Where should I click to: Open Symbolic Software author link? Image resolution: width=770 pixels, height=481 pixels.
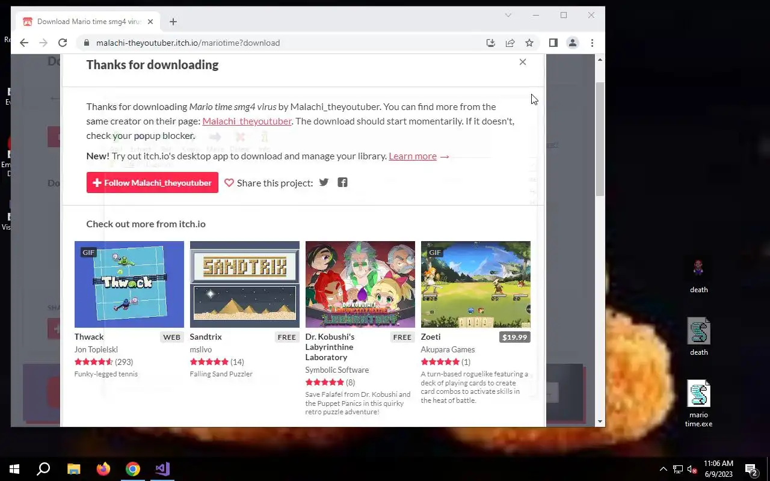[337, 370]
